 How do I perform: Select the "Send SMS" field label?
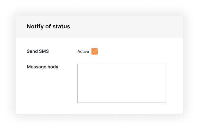[38, 51]
